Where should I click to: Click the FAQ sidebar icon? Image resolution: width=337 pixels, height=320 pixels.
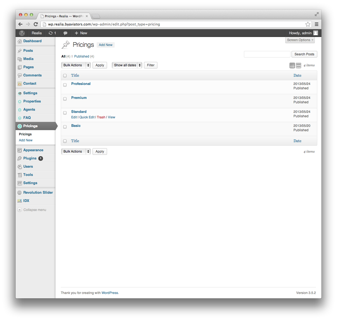click(x=20, y=118)
